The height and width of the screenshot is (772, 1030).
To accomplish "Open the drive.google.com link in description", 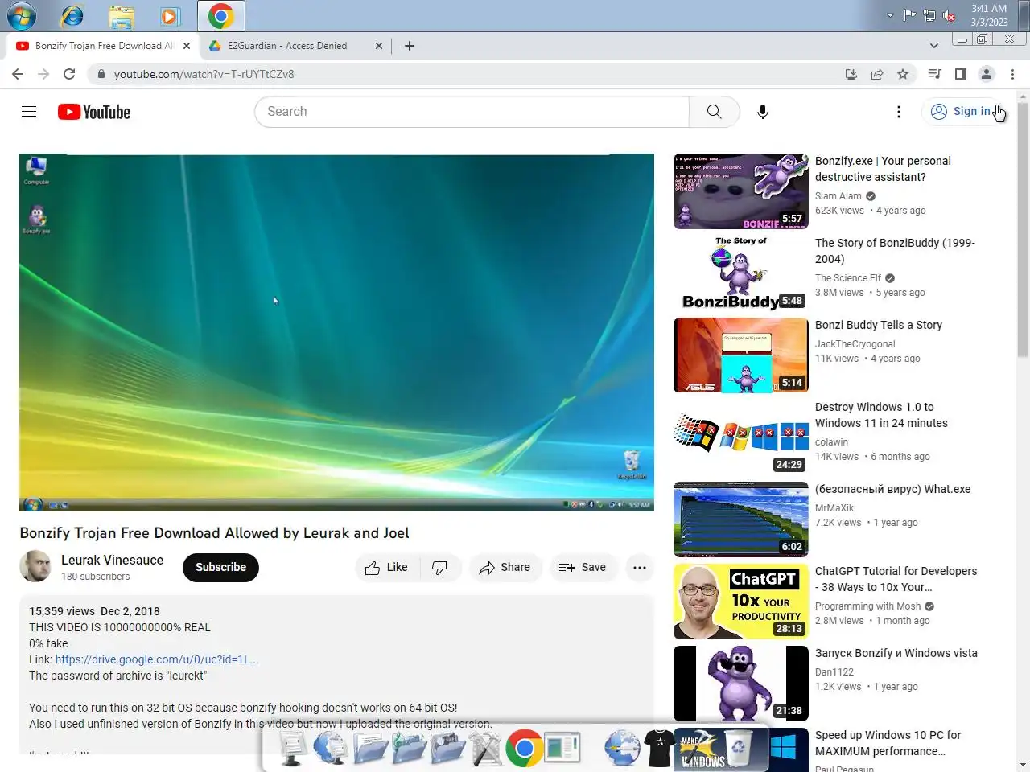I will pos(157,659).
